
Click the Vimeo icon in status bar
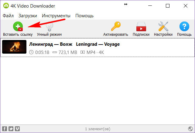point(17,129)
